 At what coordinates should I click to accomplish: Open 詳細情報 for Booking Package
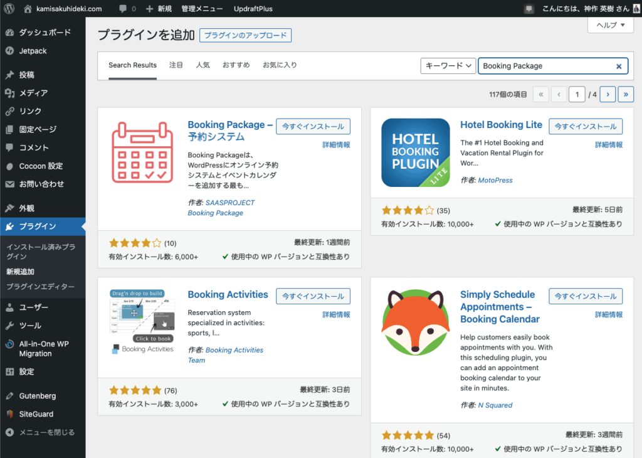pos(336,144)
